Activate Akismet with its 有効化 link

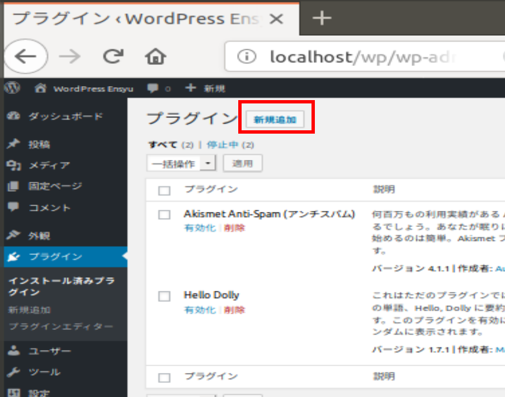pos(200,228)
